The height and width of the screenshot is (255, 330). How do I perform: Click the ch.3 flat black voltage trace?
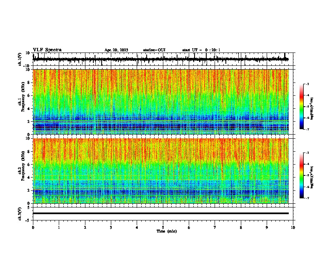(161, 213)
